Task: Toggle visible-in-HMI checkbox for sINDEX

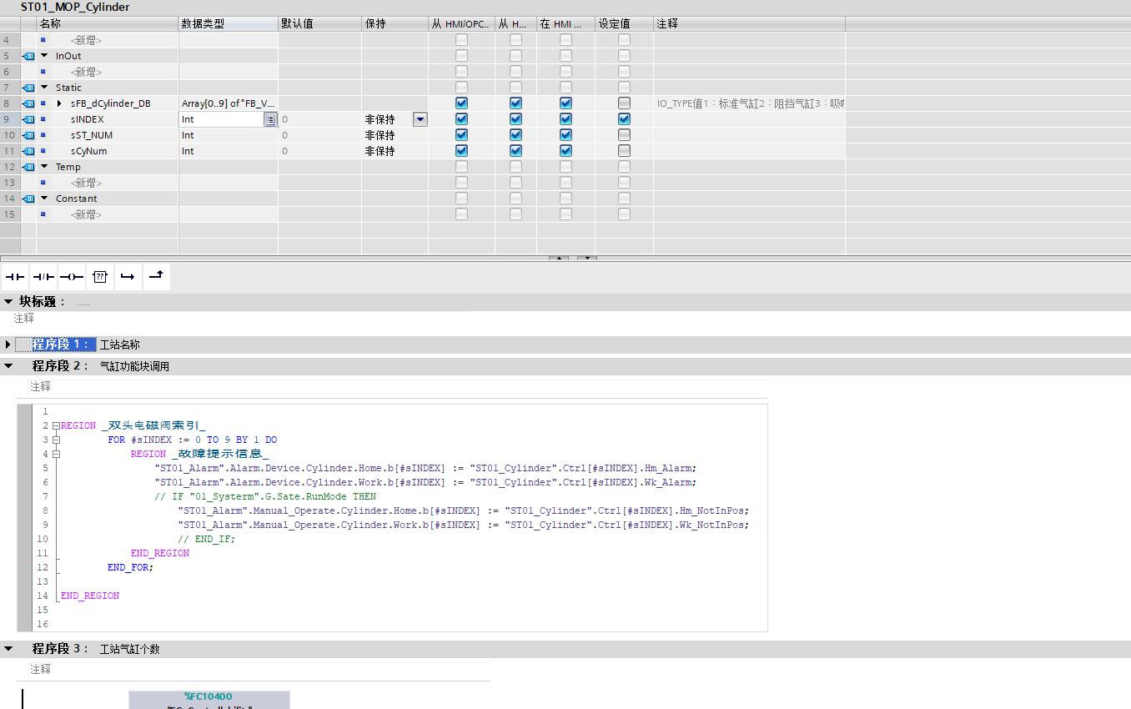Action: 565,119
